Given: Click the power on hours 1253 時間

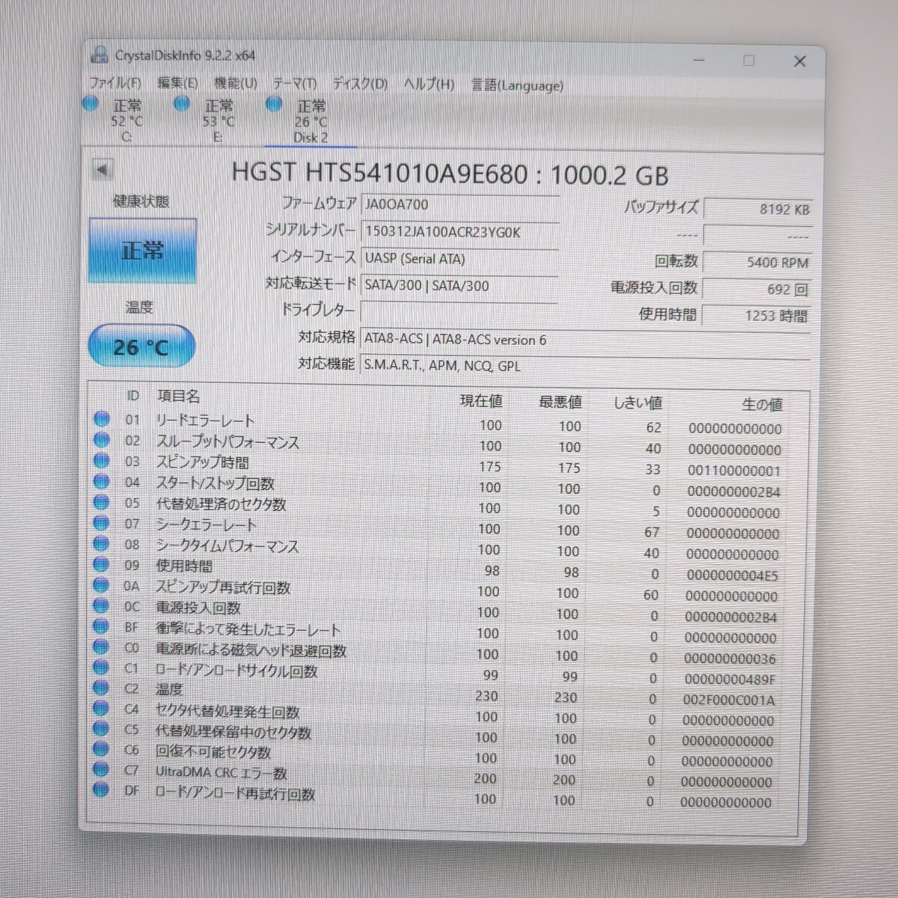Looking at the screenshot, I should coord(756,316).
